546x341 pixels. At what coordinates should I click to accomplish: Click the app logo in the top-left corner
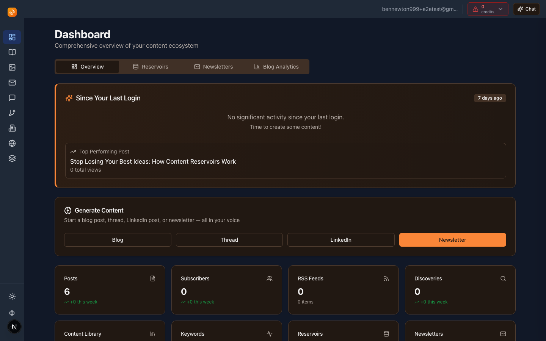[x=12, y=12]
